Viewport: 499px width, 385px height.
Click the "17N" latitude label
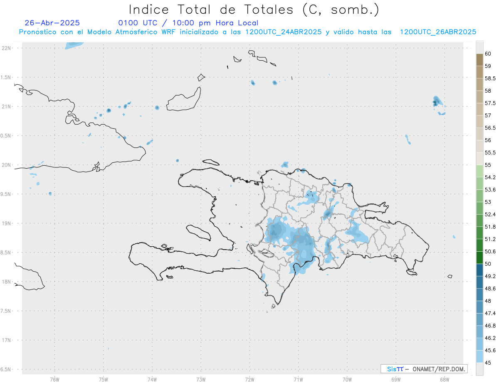[x=7, y=340]
